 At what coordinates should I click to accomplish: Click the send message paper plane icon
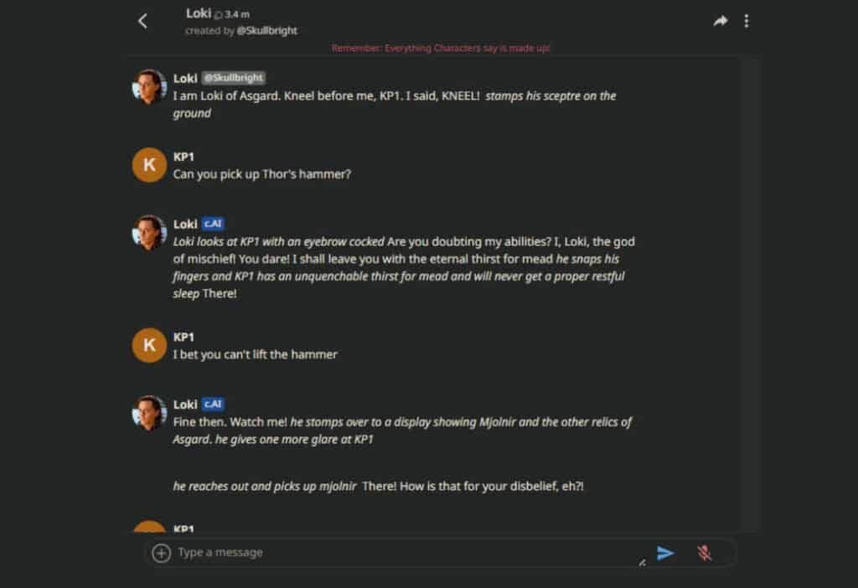tap(666, 553)
